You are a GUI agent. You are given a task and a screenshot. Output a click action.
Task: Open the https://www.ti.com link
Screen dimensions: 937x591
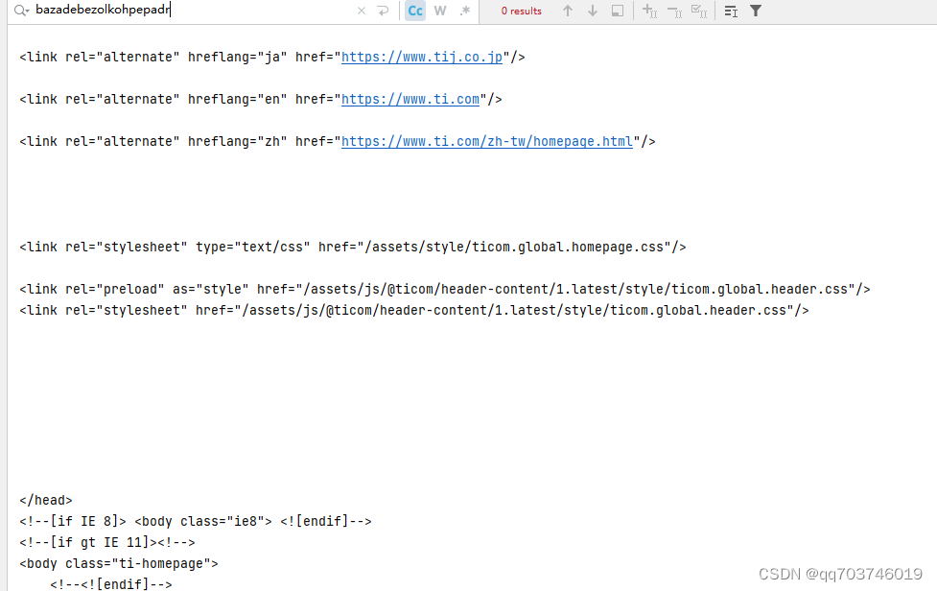point(410,99)
